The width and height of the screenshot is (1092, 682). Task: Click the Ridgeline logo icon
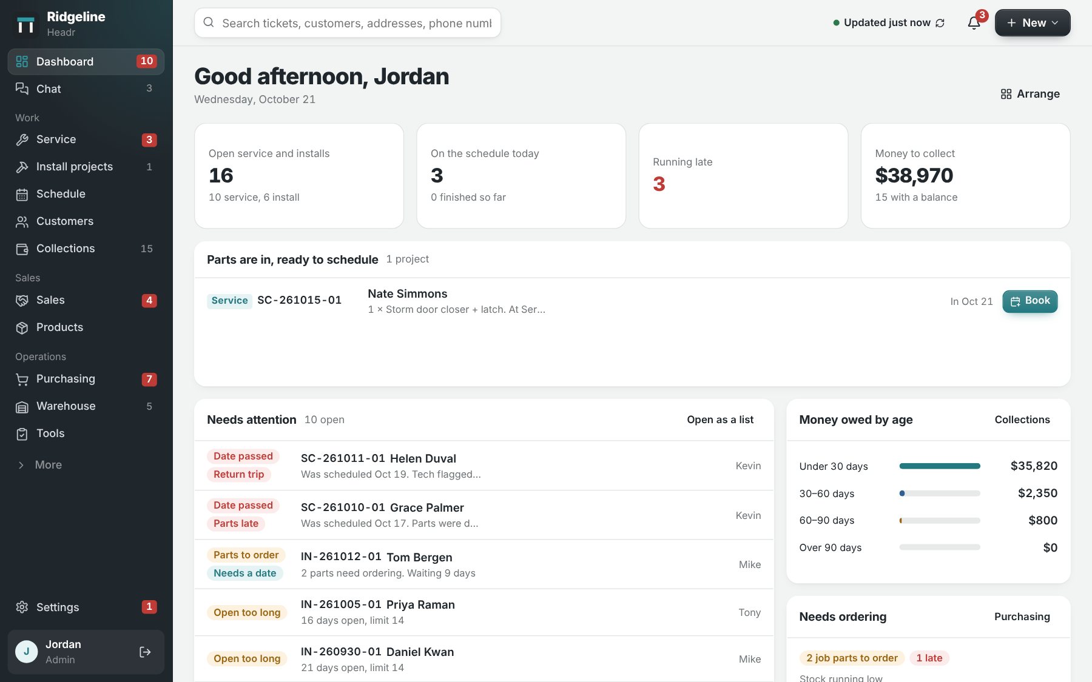pos(25,24)
